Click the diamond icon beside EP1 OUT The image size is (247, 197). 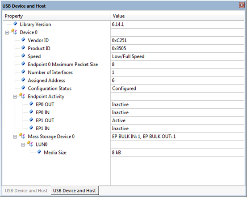coord(31,120)
